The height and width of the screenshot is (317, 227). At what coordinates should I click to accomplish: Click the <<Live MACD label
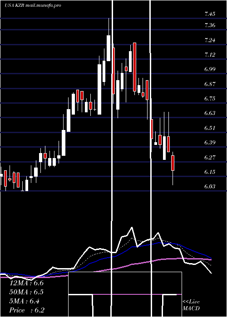point(191,305)
